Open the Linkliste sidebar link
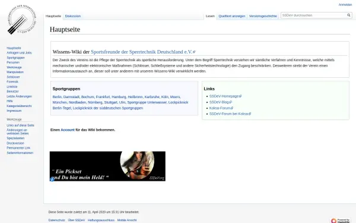The image size is (356, 223). pos(12,87)
